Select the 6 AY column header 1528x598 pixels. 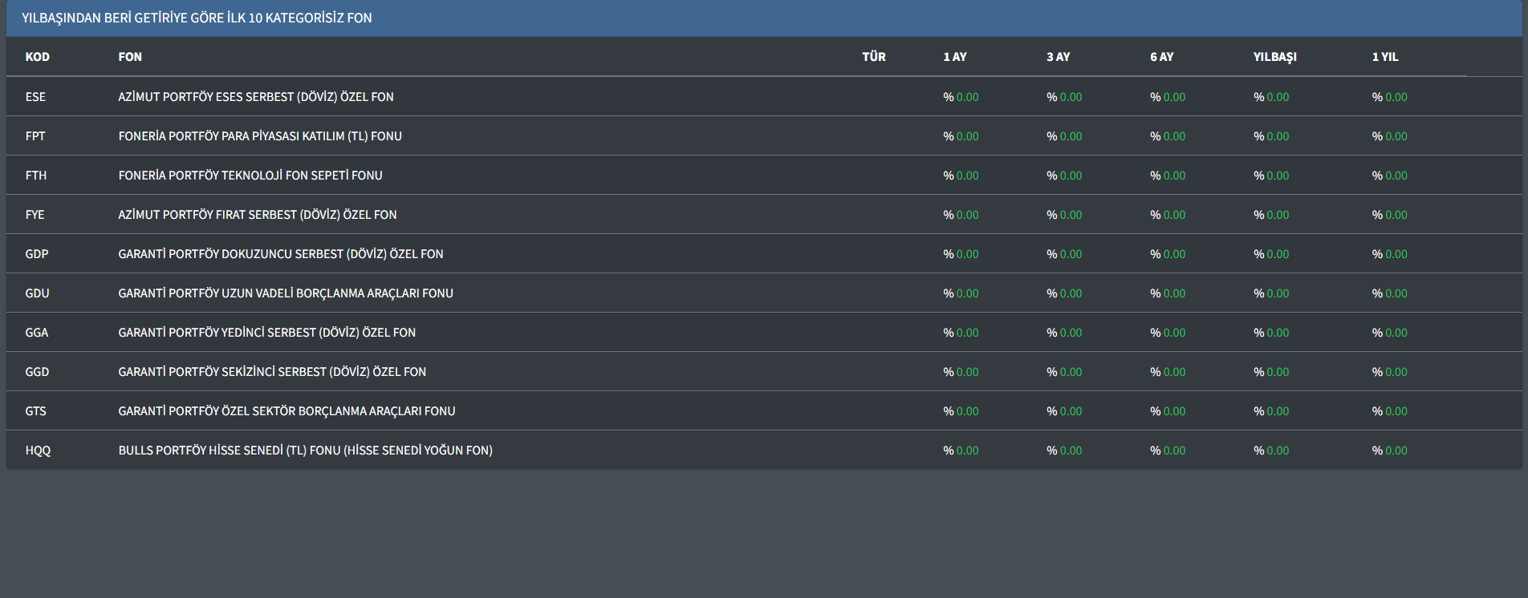pyautogui.click(x=1162, y=57)
